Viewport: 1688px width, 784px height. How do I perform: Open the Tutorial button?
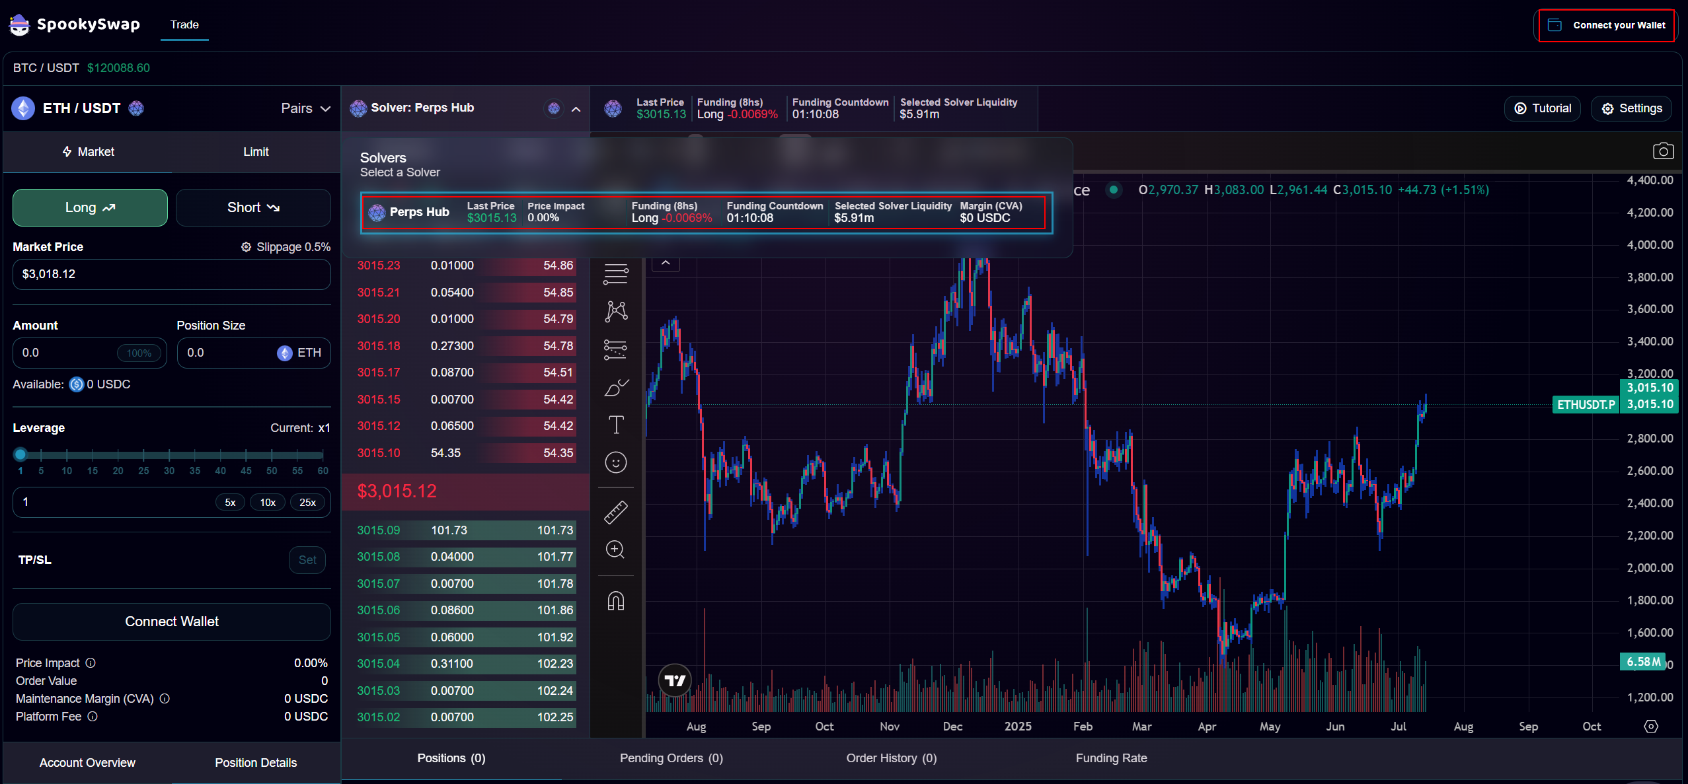click(x=1543, y=108)
